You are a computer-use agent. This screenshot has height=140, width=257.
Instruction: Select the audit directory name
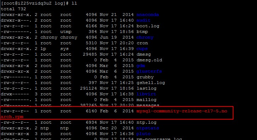(x=143, y=20)
